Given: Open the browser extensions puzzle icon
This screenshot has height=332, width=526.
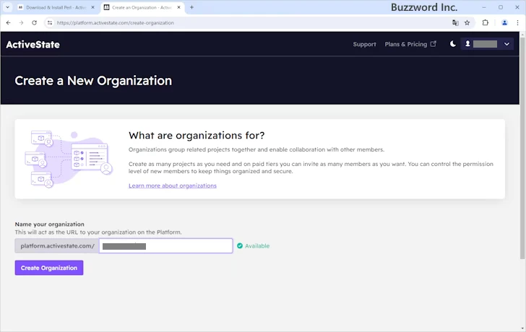Looking at the screenshot, I should coord(486,23).
